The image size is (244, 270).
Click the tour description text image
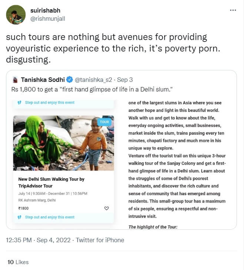coord(179,163)
